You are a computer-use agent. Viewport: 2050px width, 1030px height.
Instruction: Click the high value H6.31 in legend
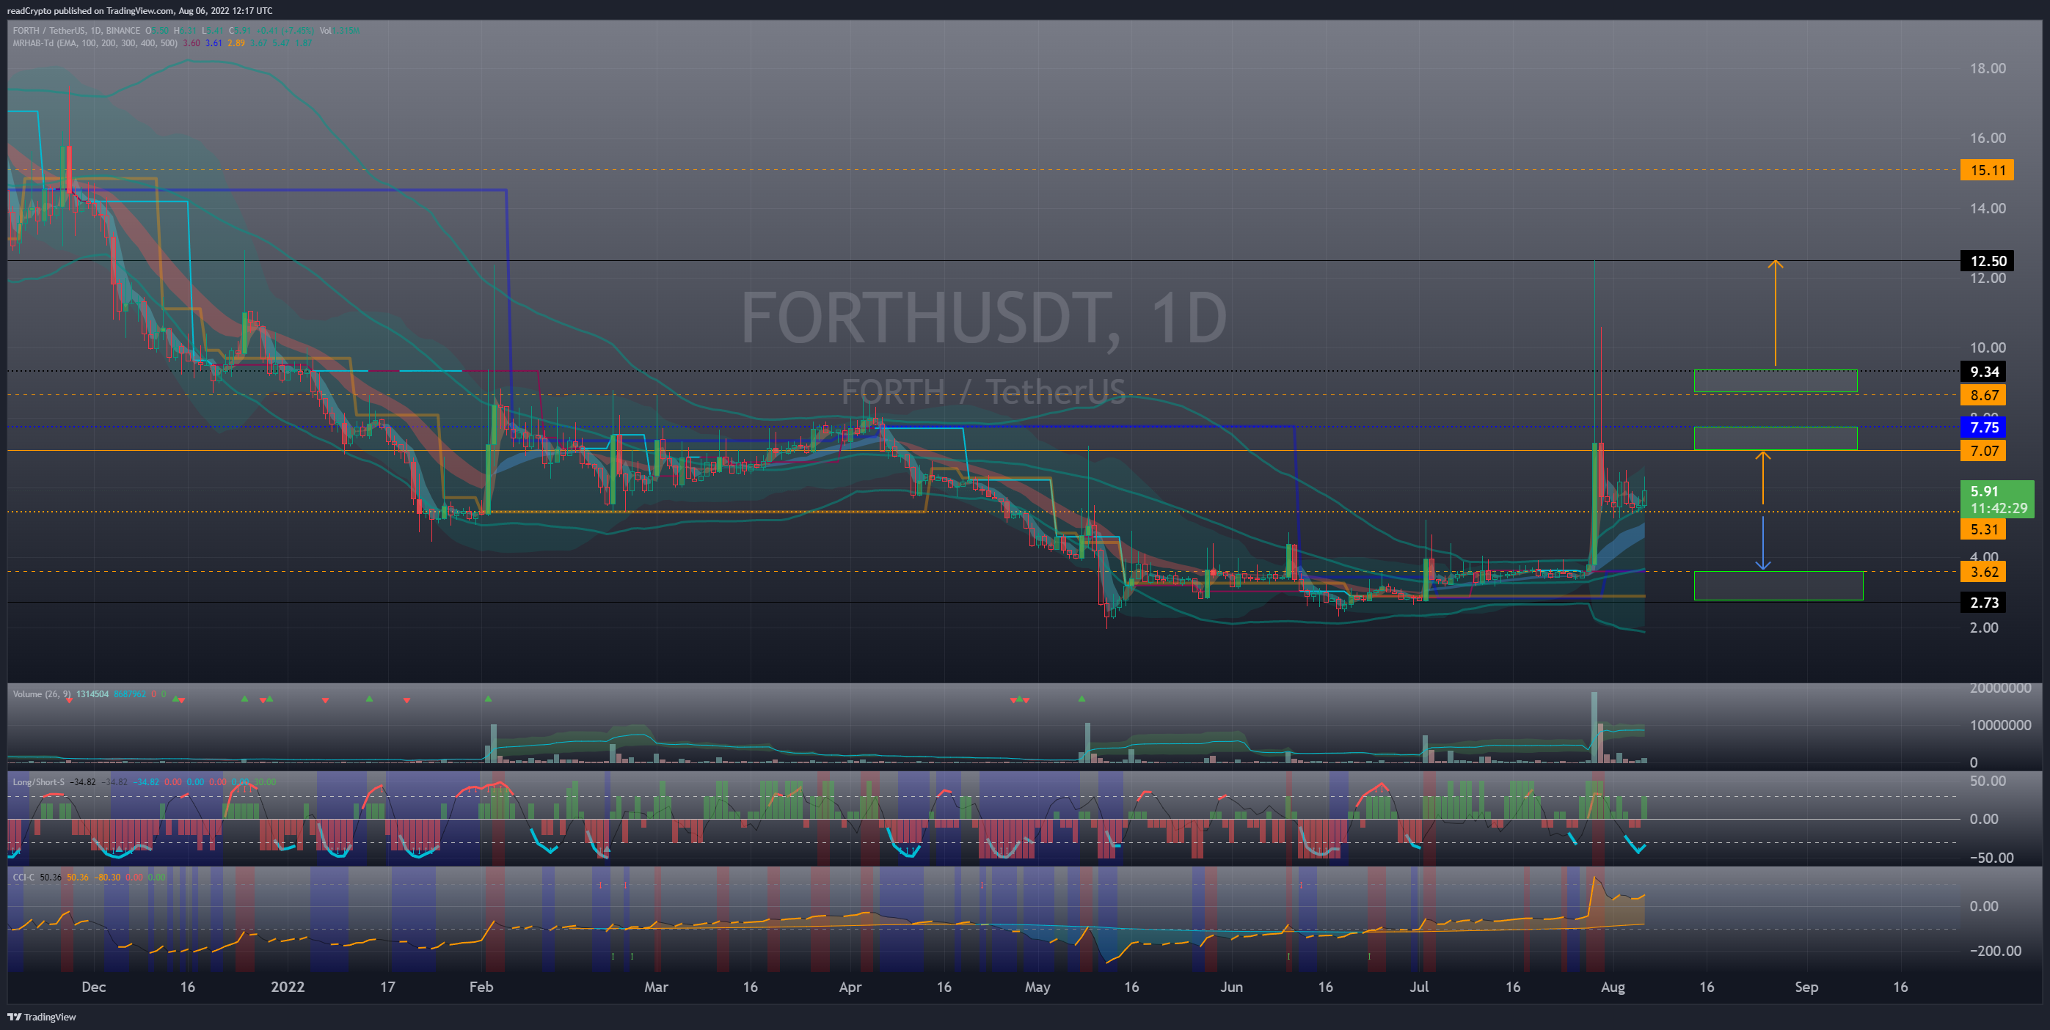click(x=185, y=30)
